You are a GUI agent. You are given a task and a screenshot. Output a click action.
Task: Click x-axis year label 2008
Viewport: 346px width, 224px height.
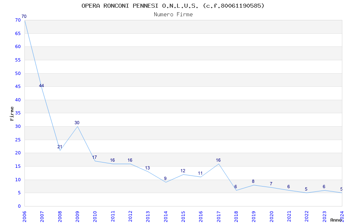tap(60, 217)
